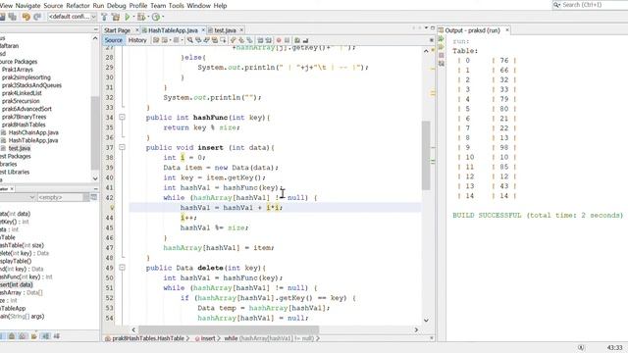Collapse the delete method fold on line 49
This screenshot has height=353, width=628.
[122, 268]
